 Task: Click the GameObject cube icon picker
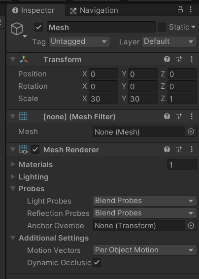(17, 29)
